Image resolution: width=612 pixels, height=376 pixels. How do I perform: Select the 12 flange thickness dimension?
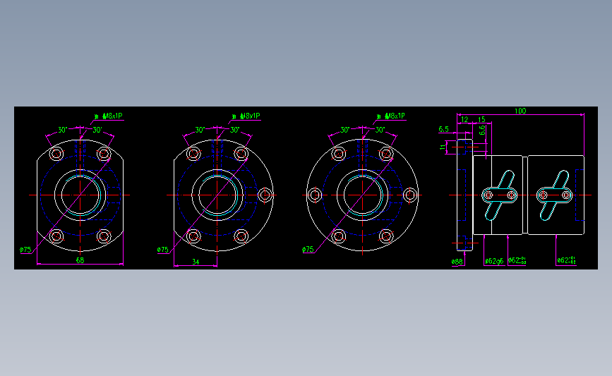464,119
